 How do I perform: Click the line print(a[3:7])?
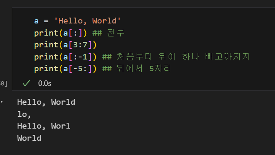coord(65,45)
